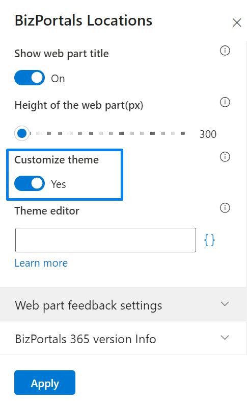Click info icon beside Height of the web part
Viewport: 247px width, 404px height.
(x=225, y=102)
